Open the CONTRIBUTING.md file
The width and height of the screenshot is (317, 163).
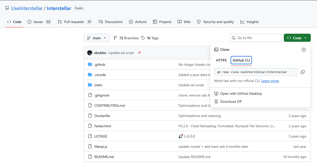pos(109,106)
